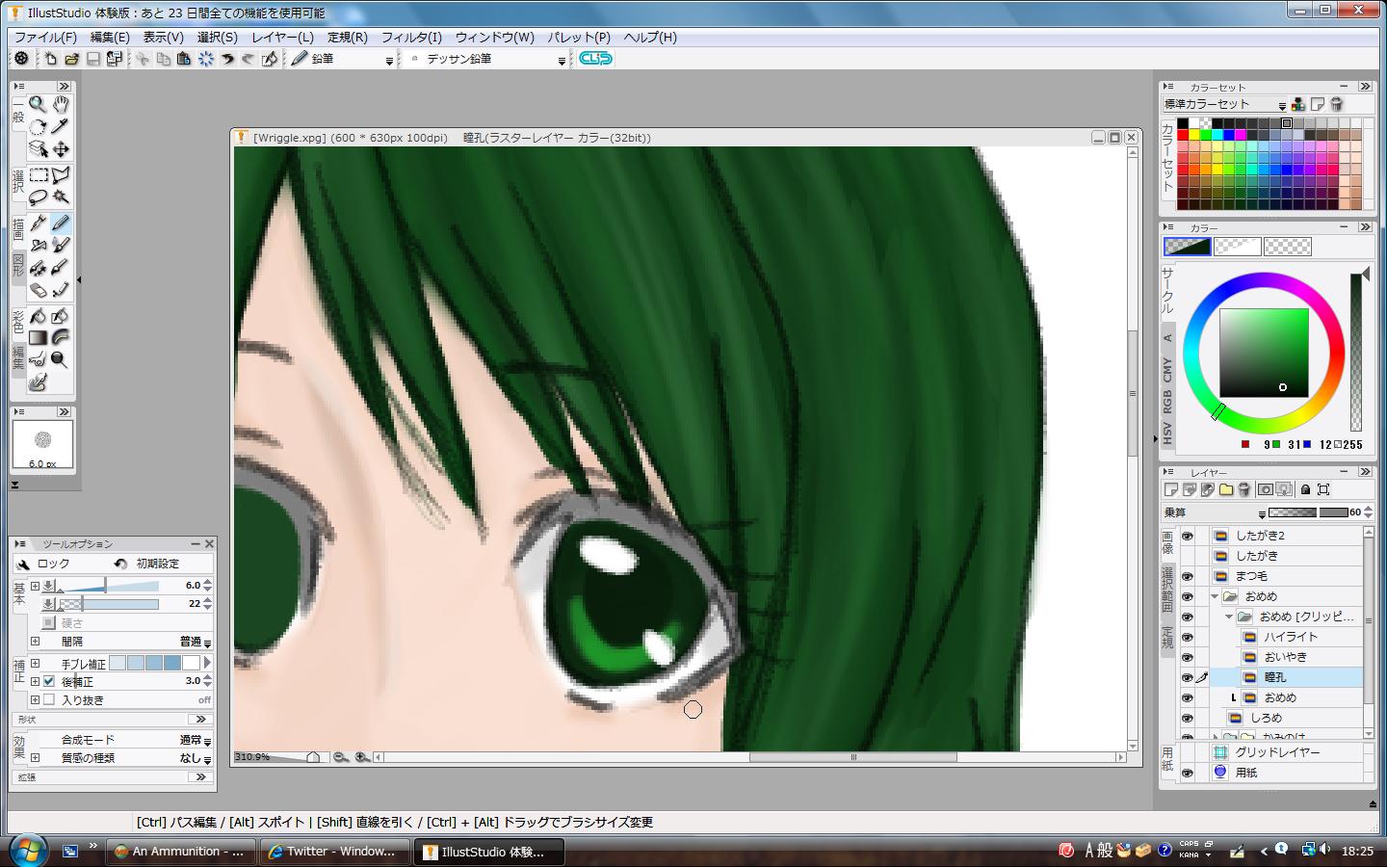
Task: Select the Eyedropper tool
Action: tap(61, 126)
